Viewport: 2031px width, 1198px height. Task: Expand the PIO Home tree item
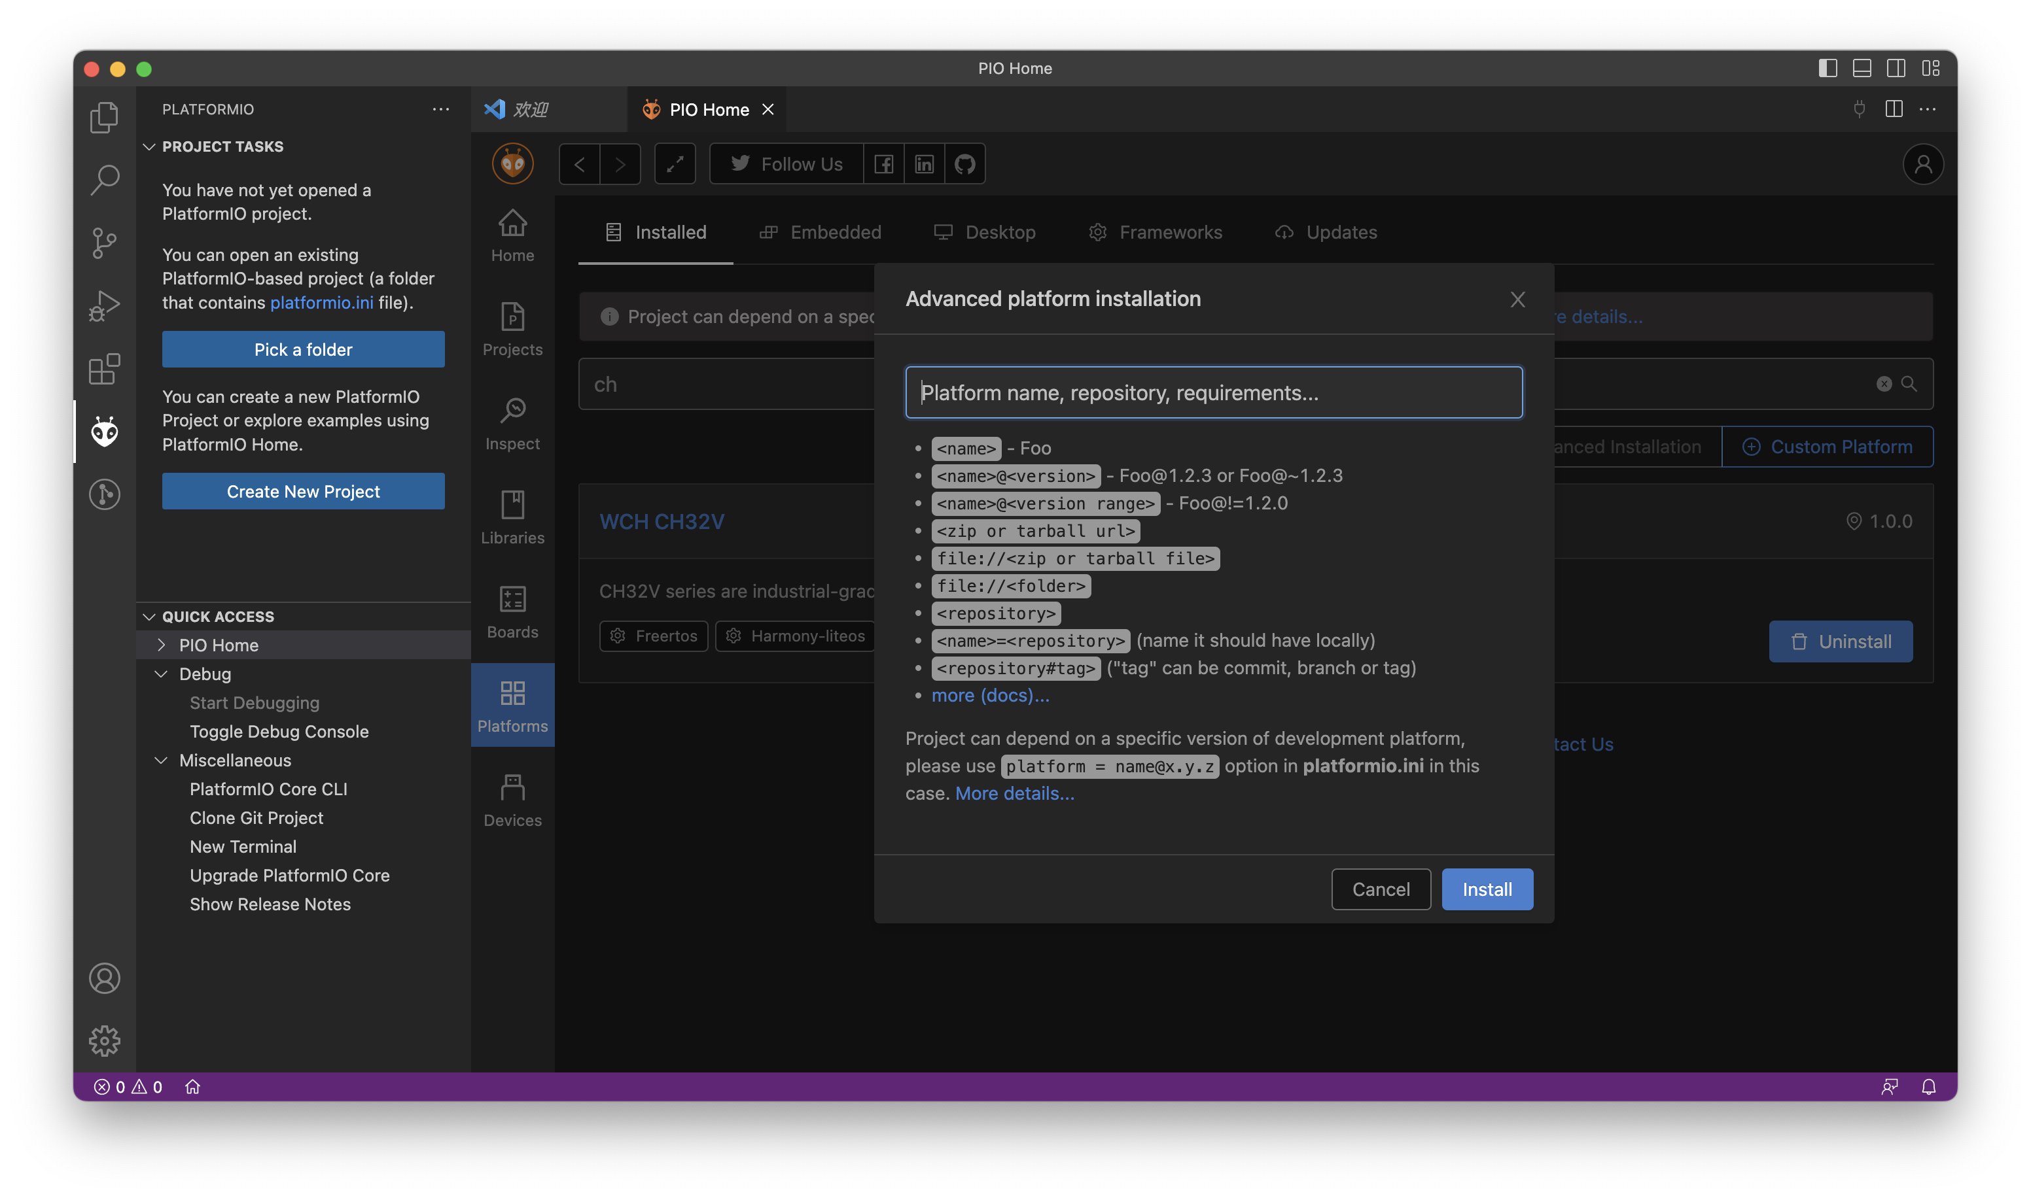[x=161, y=644]
